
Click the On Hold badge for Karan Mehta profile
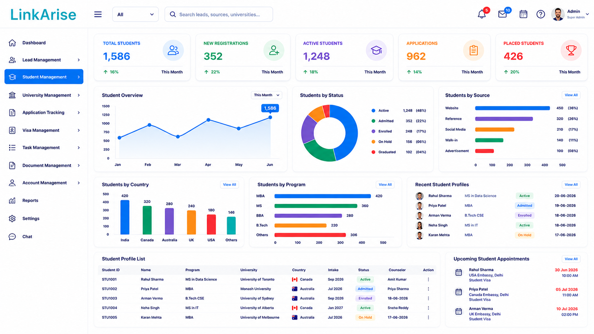(525, 235)
